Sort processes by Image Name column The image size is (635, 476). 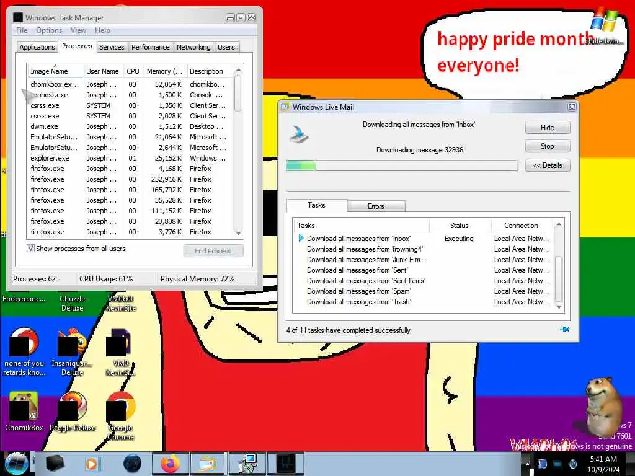pyautogui.click(x=55, y=71)
